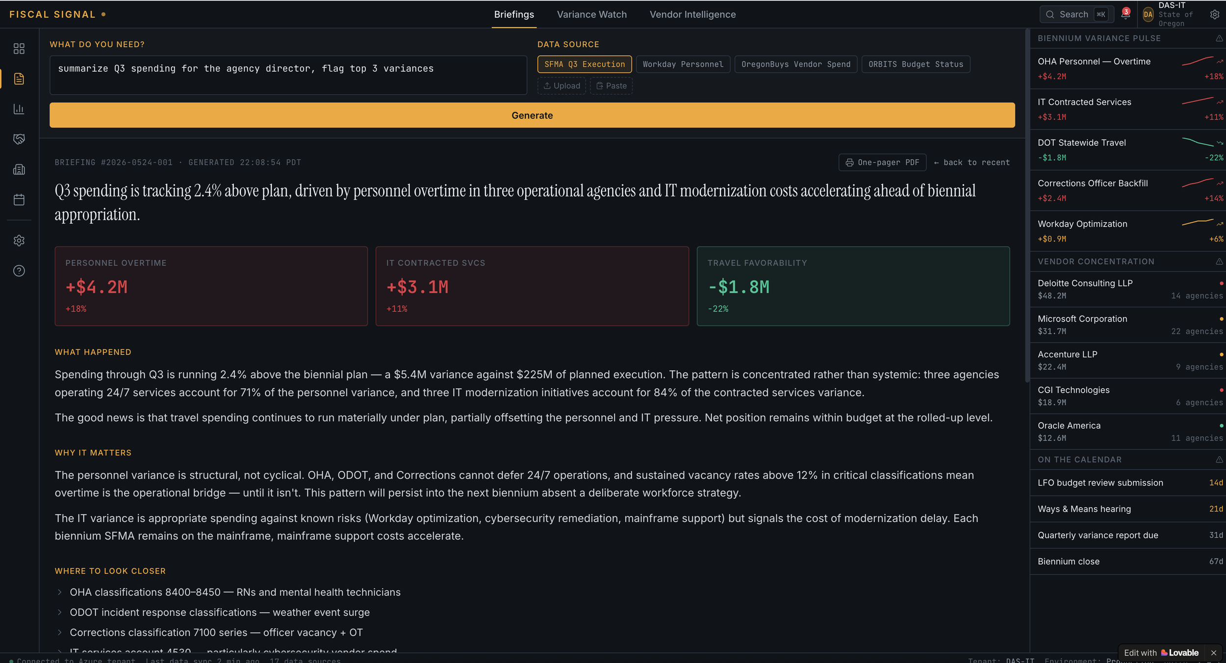
Task: Open the Search box
Action: tap(1076, 14)
